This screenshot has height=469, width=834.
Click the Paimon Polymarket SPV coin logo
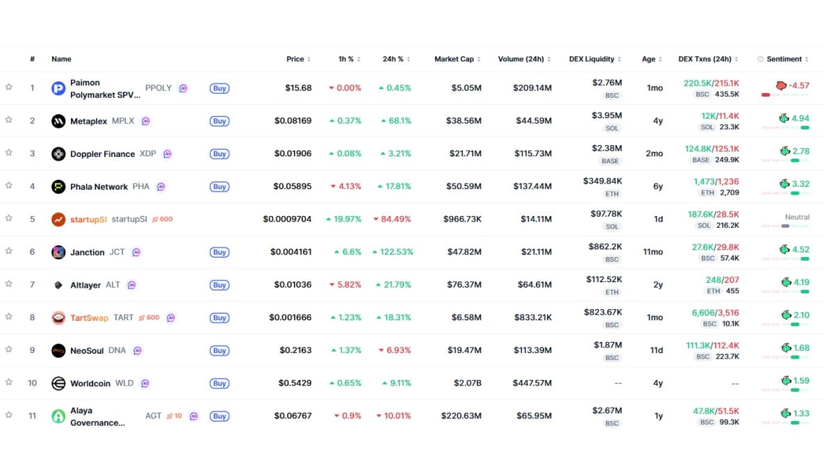58,88
